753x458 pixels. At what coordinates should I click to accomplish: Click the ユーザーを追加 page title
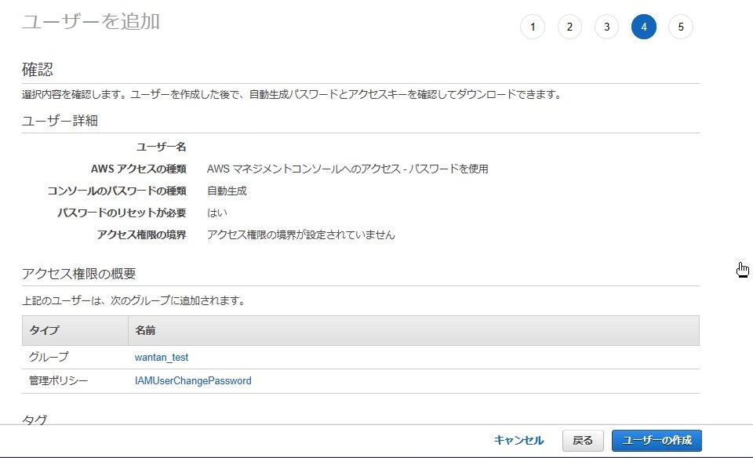coord(81,22)
